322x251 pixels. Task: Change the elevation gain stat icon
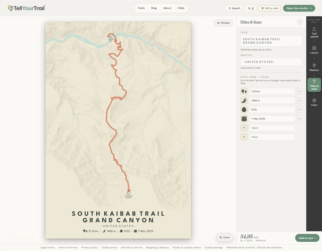coord(244,100)
